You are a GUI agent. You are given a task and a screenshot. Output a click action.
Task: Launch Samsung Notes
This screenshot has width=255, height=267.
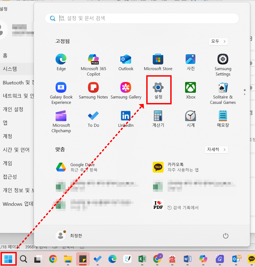(93, 91)
